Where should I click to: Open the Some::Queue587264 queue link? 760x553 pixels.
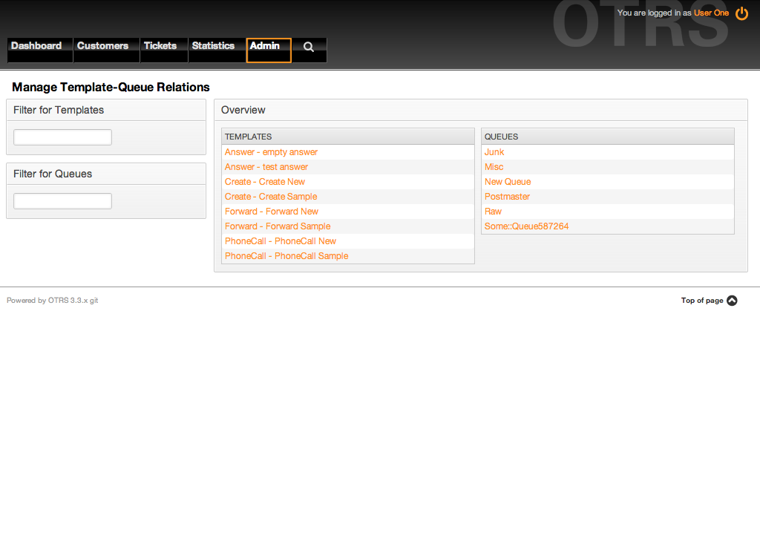coord(526,226)
